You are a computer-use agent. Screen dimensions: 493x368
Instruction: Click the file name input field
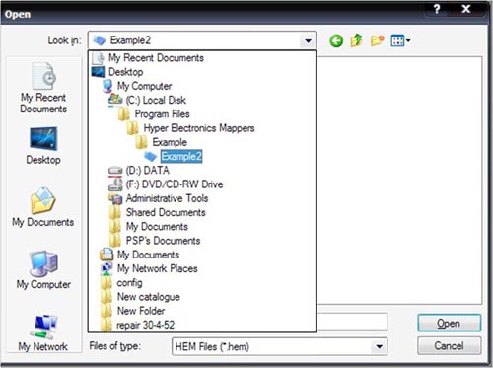coord(352,322)
